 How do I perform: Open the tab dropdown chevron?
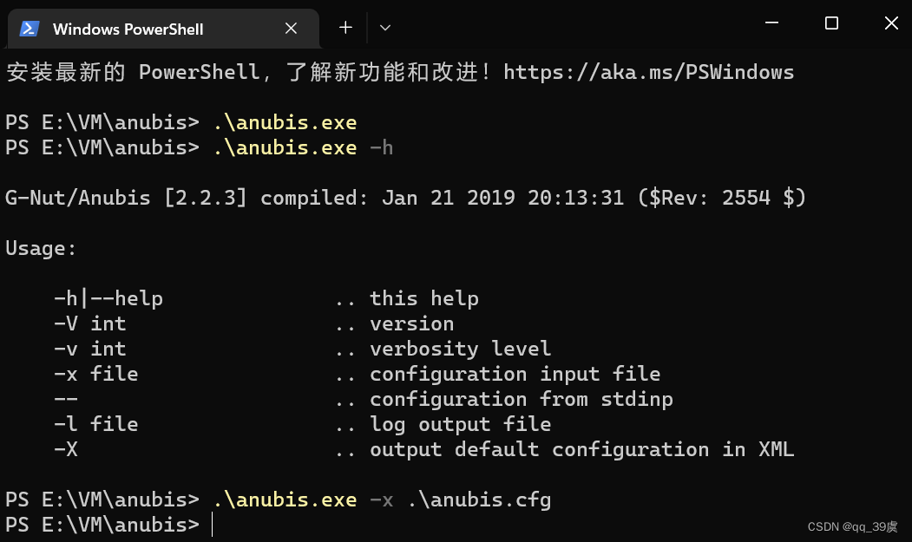[x=384, y=28]
